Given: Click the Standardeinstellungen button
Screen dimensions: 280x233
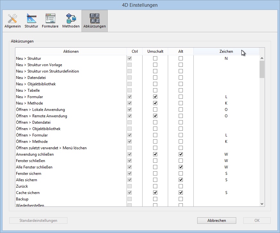Looking at the screenshot, I should pos(38,221).
